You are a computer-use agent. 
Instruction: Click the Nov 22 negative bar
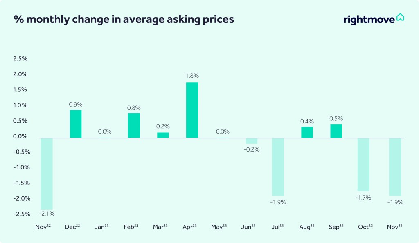(46, 174)
